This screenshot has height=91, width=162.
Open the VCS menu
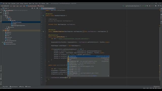coord(39,3)
